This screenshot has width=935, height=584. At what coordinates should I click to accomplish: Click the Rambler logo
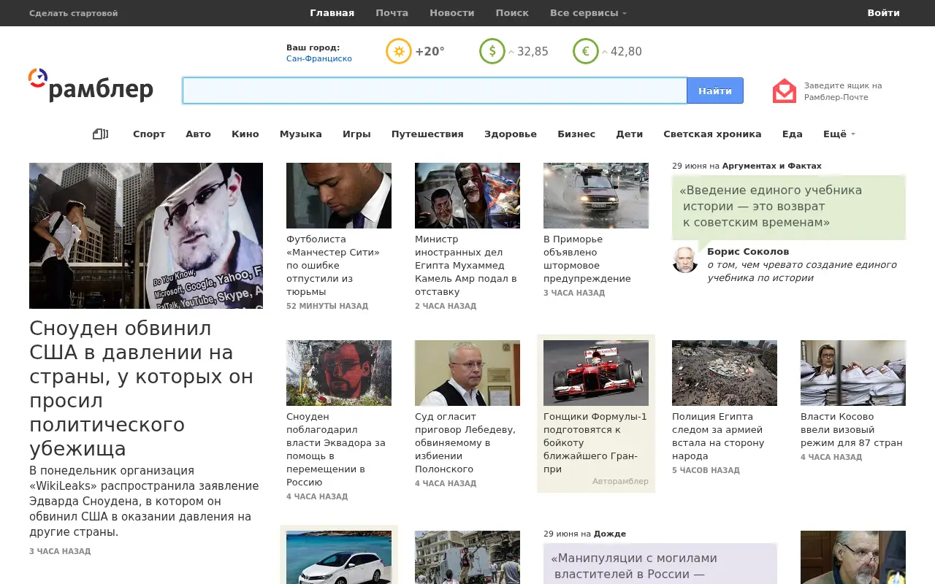(x=91, y=86)
